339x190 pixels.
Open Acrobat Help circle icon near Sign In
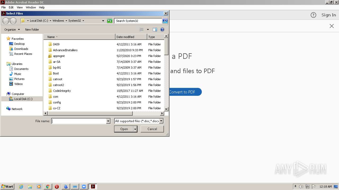[313, 15]
